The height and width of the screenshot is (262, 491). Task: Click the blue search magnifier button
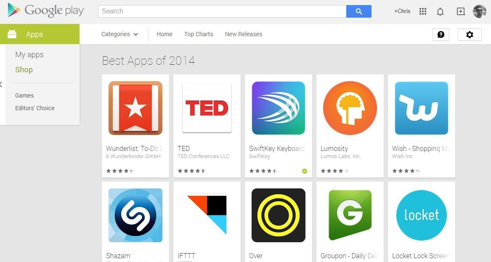pos(359,11)
